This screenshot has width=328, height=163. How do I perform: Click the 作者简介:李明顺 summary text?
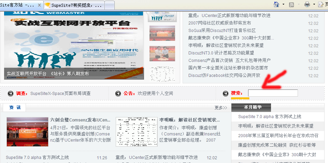tap(190, 134)
